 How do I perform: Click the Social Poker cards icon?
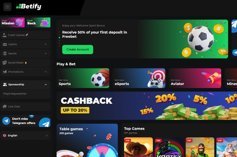click(4, 62)
